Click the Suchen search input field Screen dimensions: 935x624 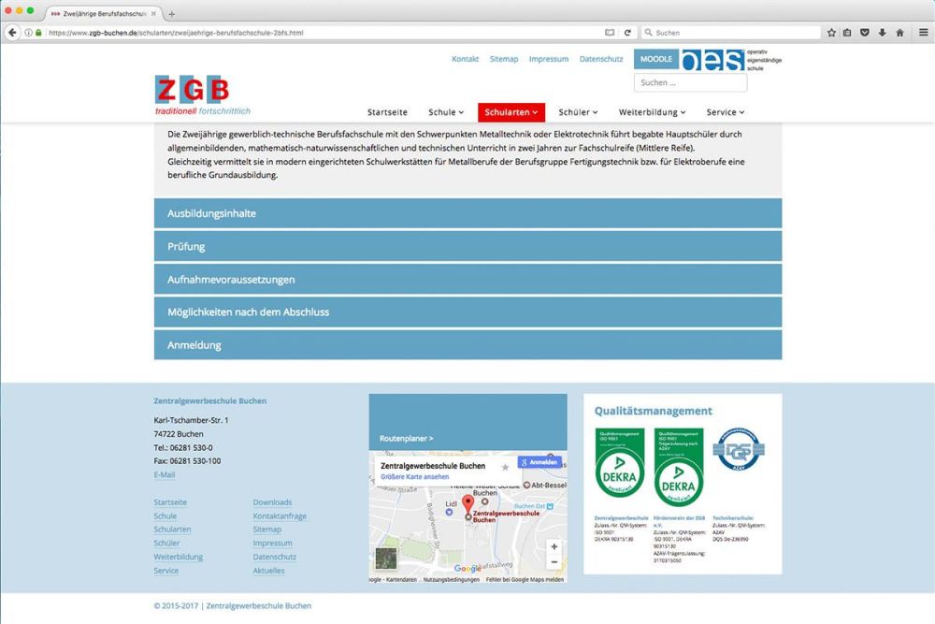(689, 81)
